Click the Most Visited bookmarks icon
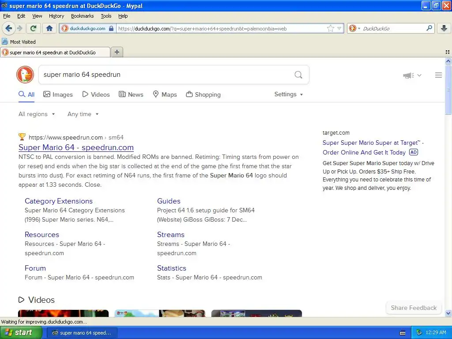This screenshot has width=452, height=339. click(5, 41)
